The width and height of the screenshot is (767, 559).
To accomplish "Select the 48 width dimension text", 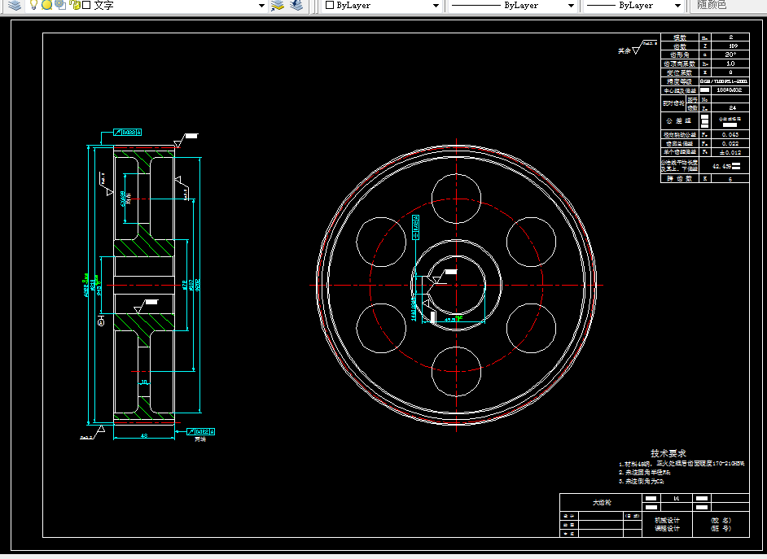I will pos(144,435).
